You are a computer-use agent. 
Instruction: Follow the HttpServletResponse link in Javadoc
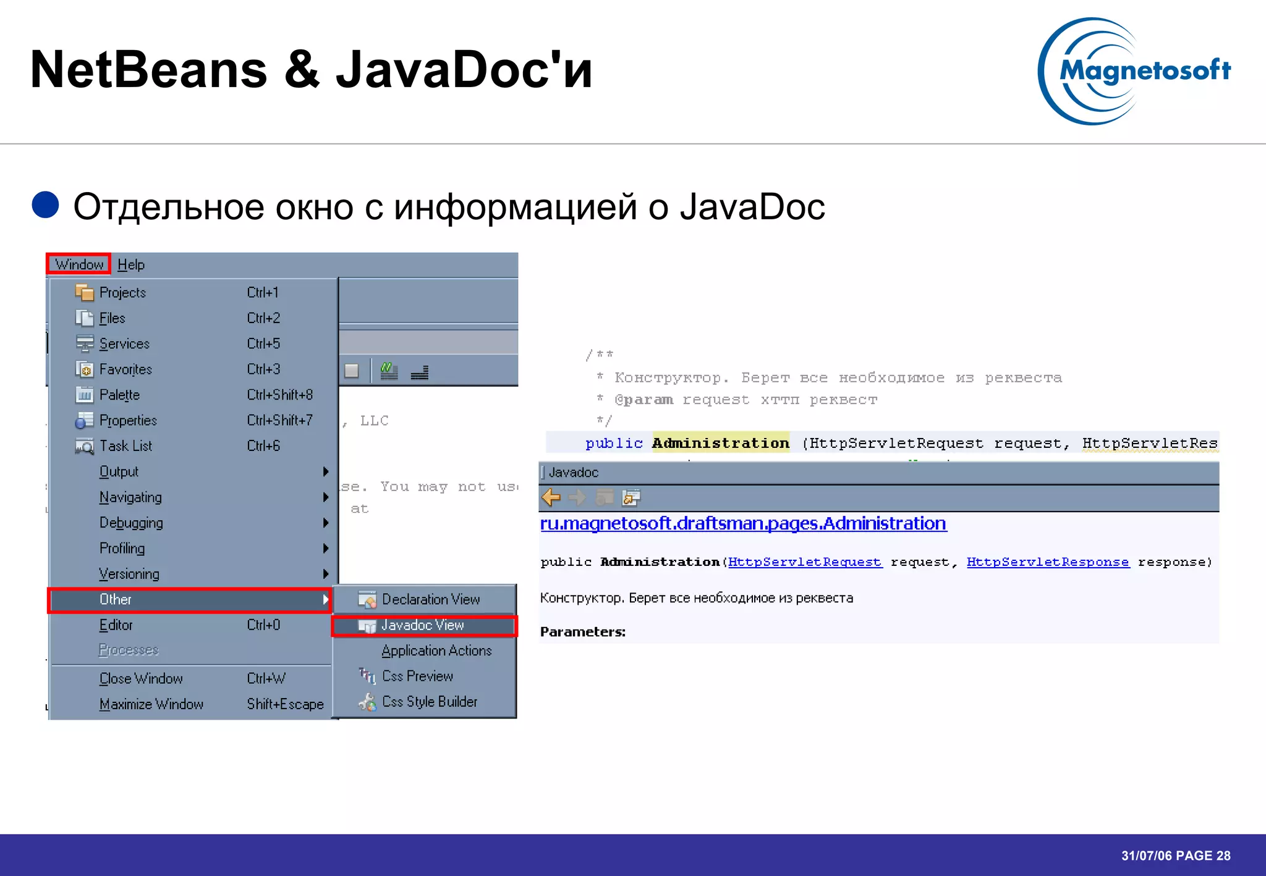pyautogui.click(x=1048, y=562)
